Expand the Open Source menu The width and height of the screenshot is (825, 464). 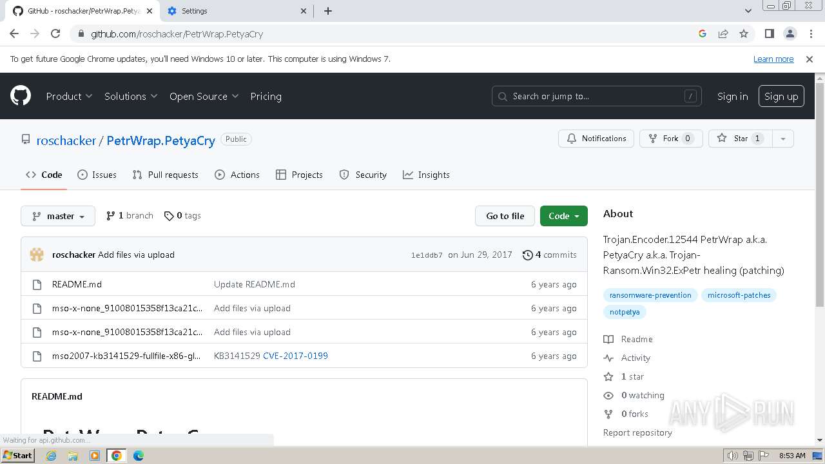pyautogui.click(x=204, y=96)
